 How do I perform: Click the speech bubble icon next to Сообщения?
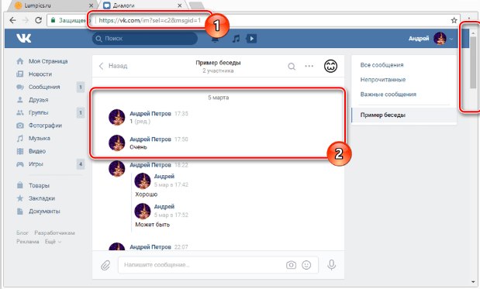coord(20,87)
